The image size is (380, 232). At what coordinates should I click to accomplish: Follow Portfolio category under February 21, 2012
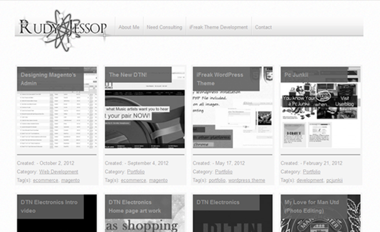point(312,172)
